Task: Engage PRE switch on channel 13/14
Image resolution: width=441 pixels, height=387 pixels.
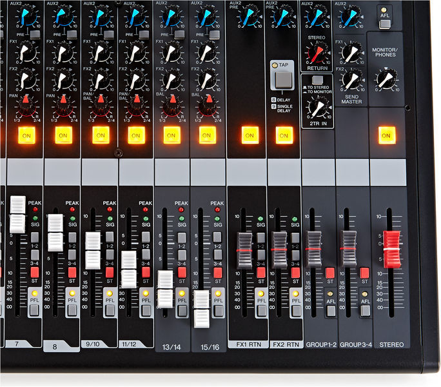Action: tap(179, 35)
